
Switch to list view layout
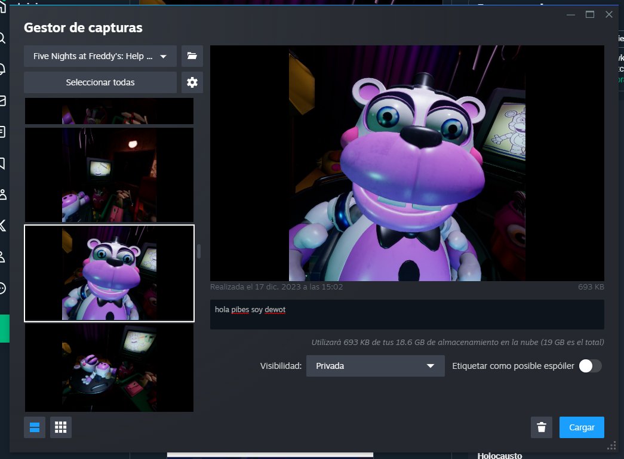coord(35,427)
